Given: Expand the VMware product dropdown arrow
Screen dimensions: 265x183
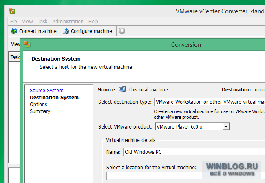Looking at the screenshot, I should point(226,126).
